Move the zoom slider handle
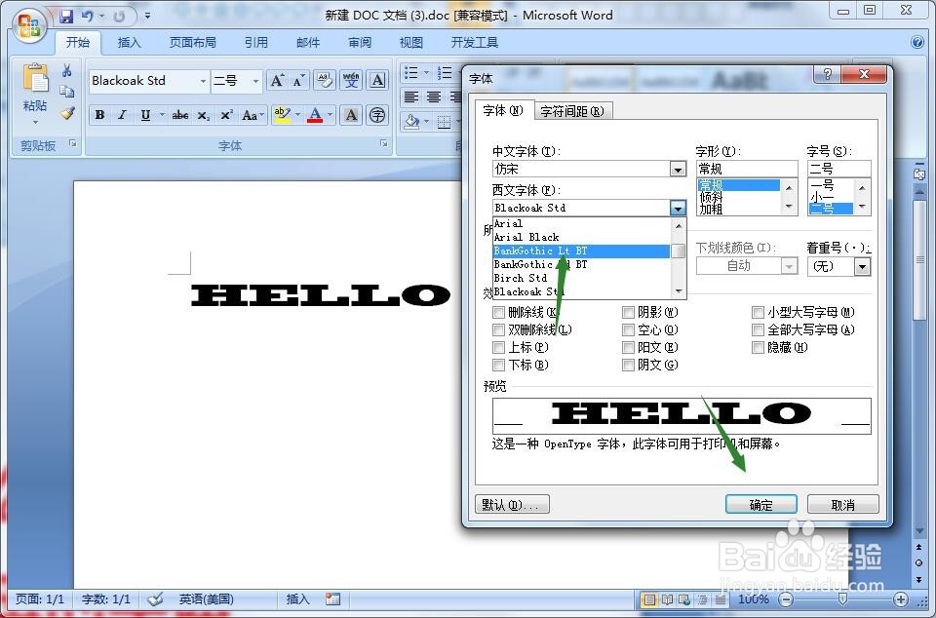 point(842,599)
